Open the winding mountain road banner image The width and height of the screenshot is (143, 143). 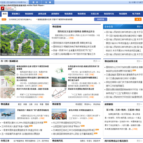[25, 40]
